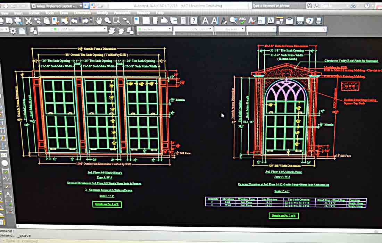
Task: Click '40-5/8" Outside Frame Dimension' red text
Action: (x=286, y=46)
